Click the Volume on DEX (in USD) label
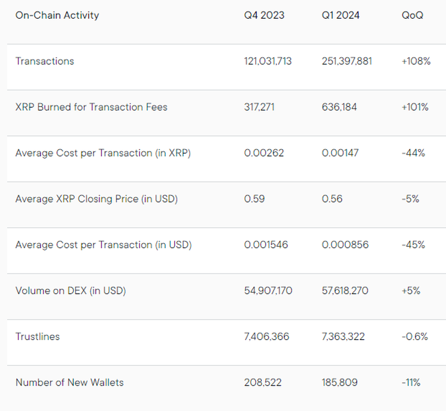The width and height of the screenshot is (446, 411). click(x=70, y=291)
